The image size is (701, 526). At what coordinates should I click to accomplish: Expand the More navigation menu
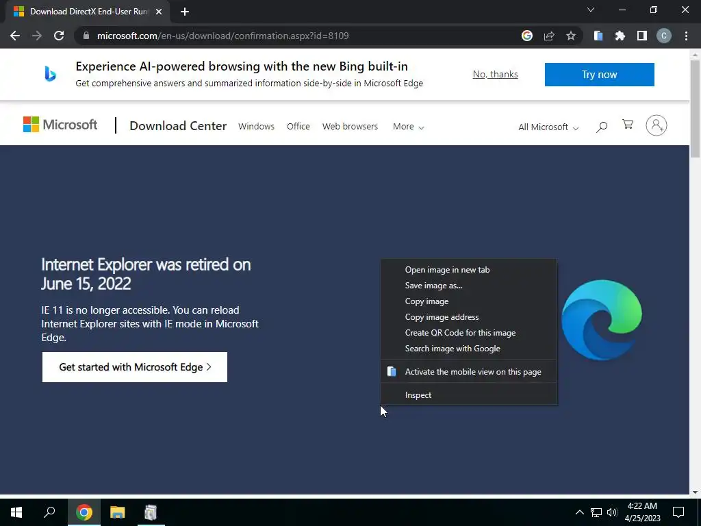[x=408, y=127]
